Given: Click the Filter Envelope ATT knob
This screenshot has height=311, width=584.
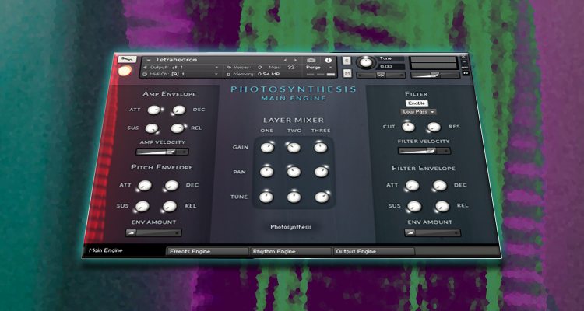Looking at the screenshot, I should 412,185.
